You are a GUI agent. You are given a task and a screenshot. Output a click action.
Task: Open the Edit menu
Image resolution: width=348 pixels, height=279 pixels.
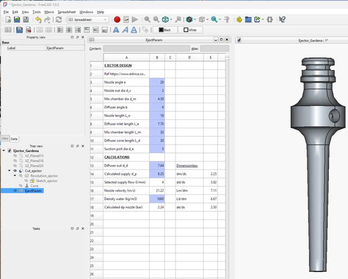pos(15,12)
